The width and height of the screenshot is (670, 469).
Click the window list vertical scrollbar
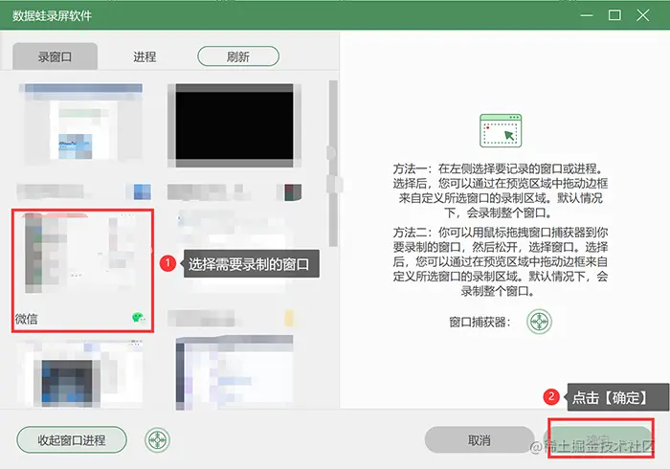pos(333,163)
